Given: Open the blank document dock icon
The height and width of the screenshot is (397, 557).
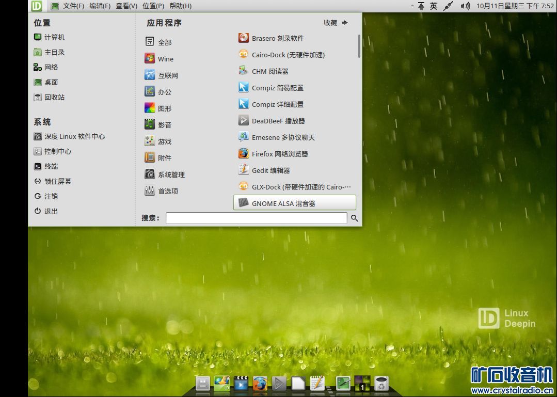Looking at the screenshot, I should (x=298, y=384).
